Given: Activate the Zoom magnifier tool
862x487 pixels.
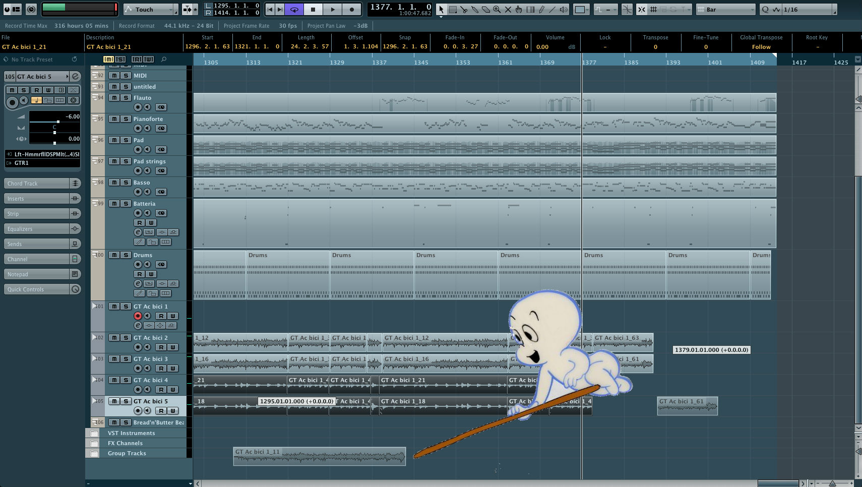Looking at the screenshot, I should point(497,9).
